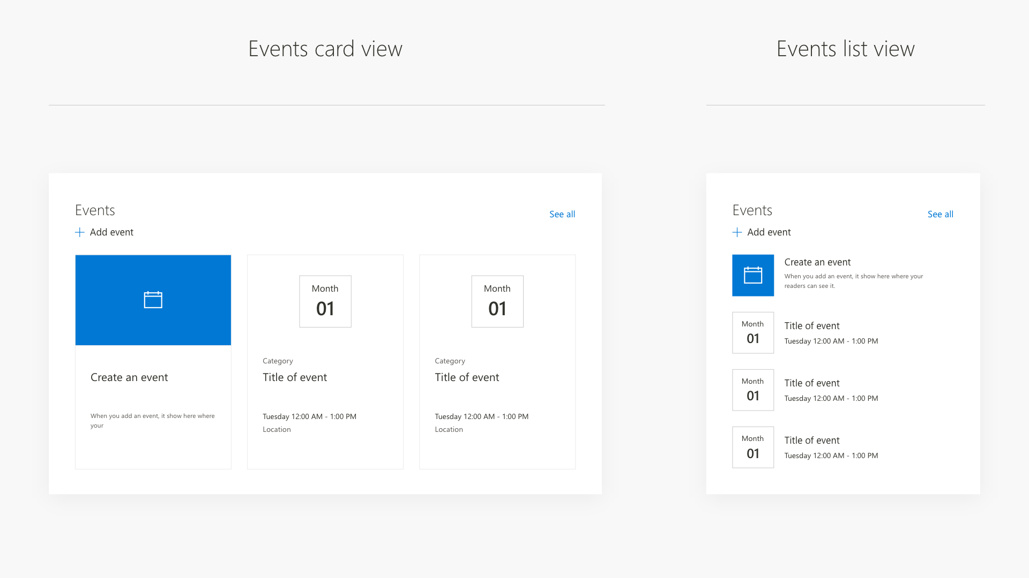Open Title of event on middle card
Screen dimensions: 1029x578
295,377
